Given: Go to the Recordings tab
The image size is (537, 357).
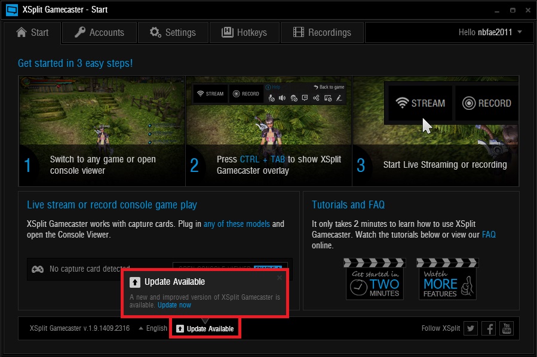Looking at the screenshot, I should [322, 32].
